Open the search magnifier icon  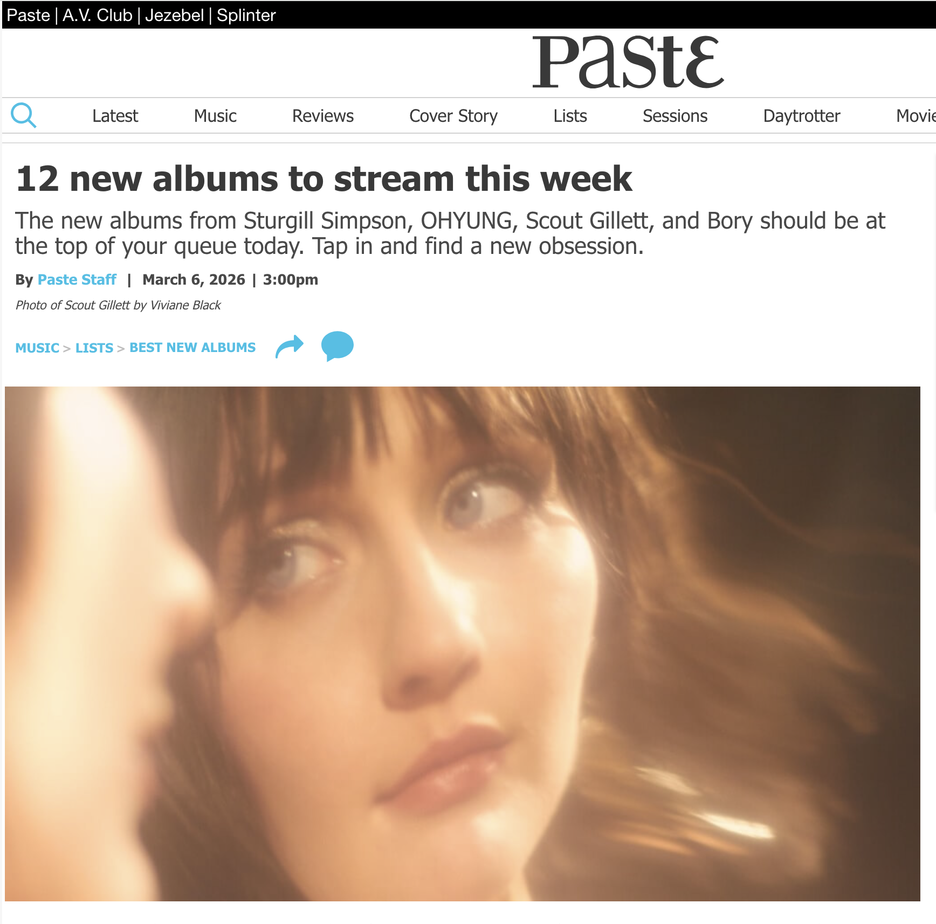[24, 115]
